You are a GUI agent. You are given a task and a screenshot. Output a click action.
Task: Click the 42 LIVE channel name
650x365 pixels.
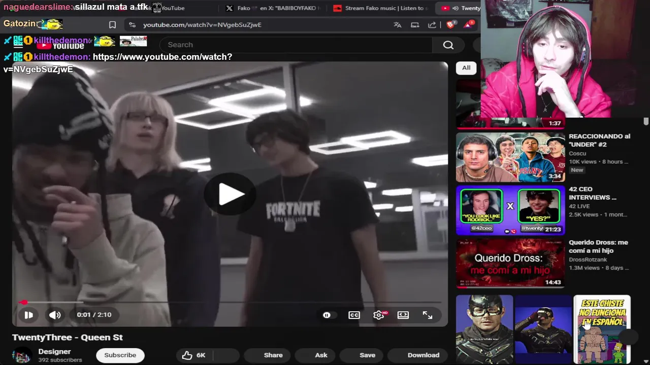tap(580, 206)
